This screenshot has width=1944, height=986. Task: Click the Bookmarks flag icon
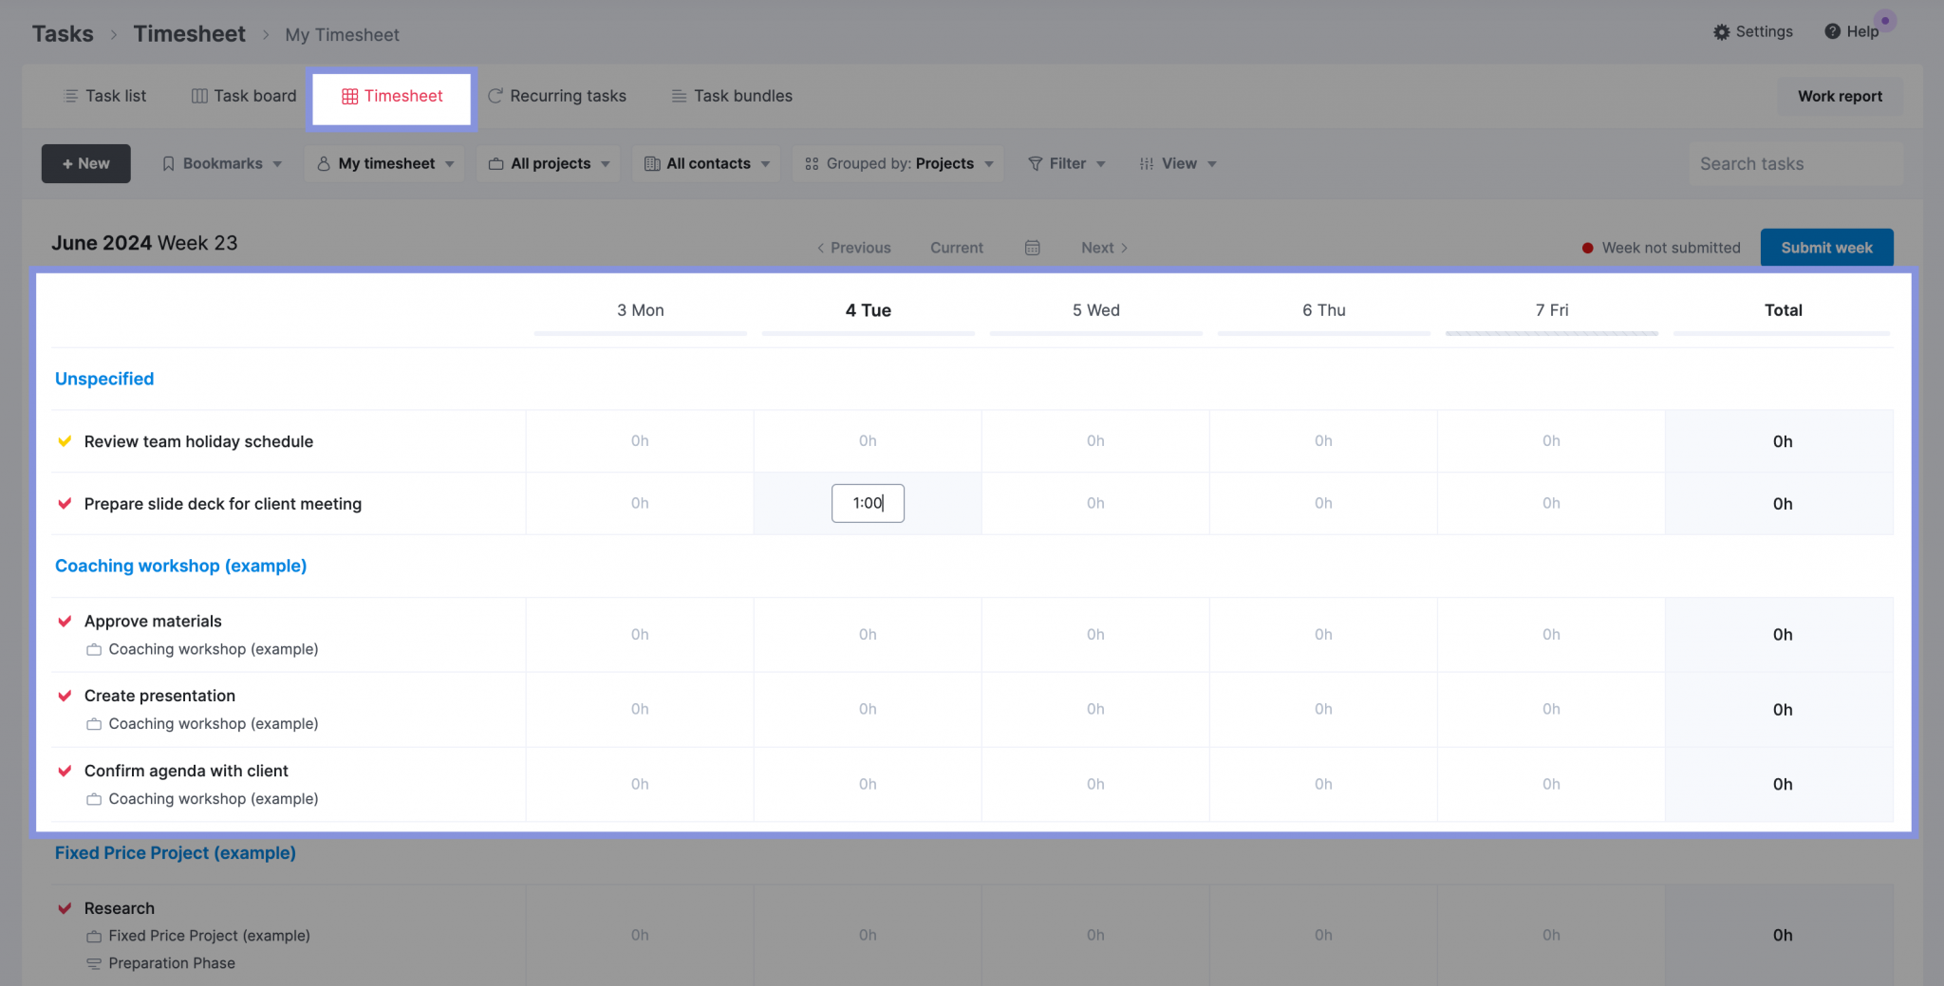168,163
